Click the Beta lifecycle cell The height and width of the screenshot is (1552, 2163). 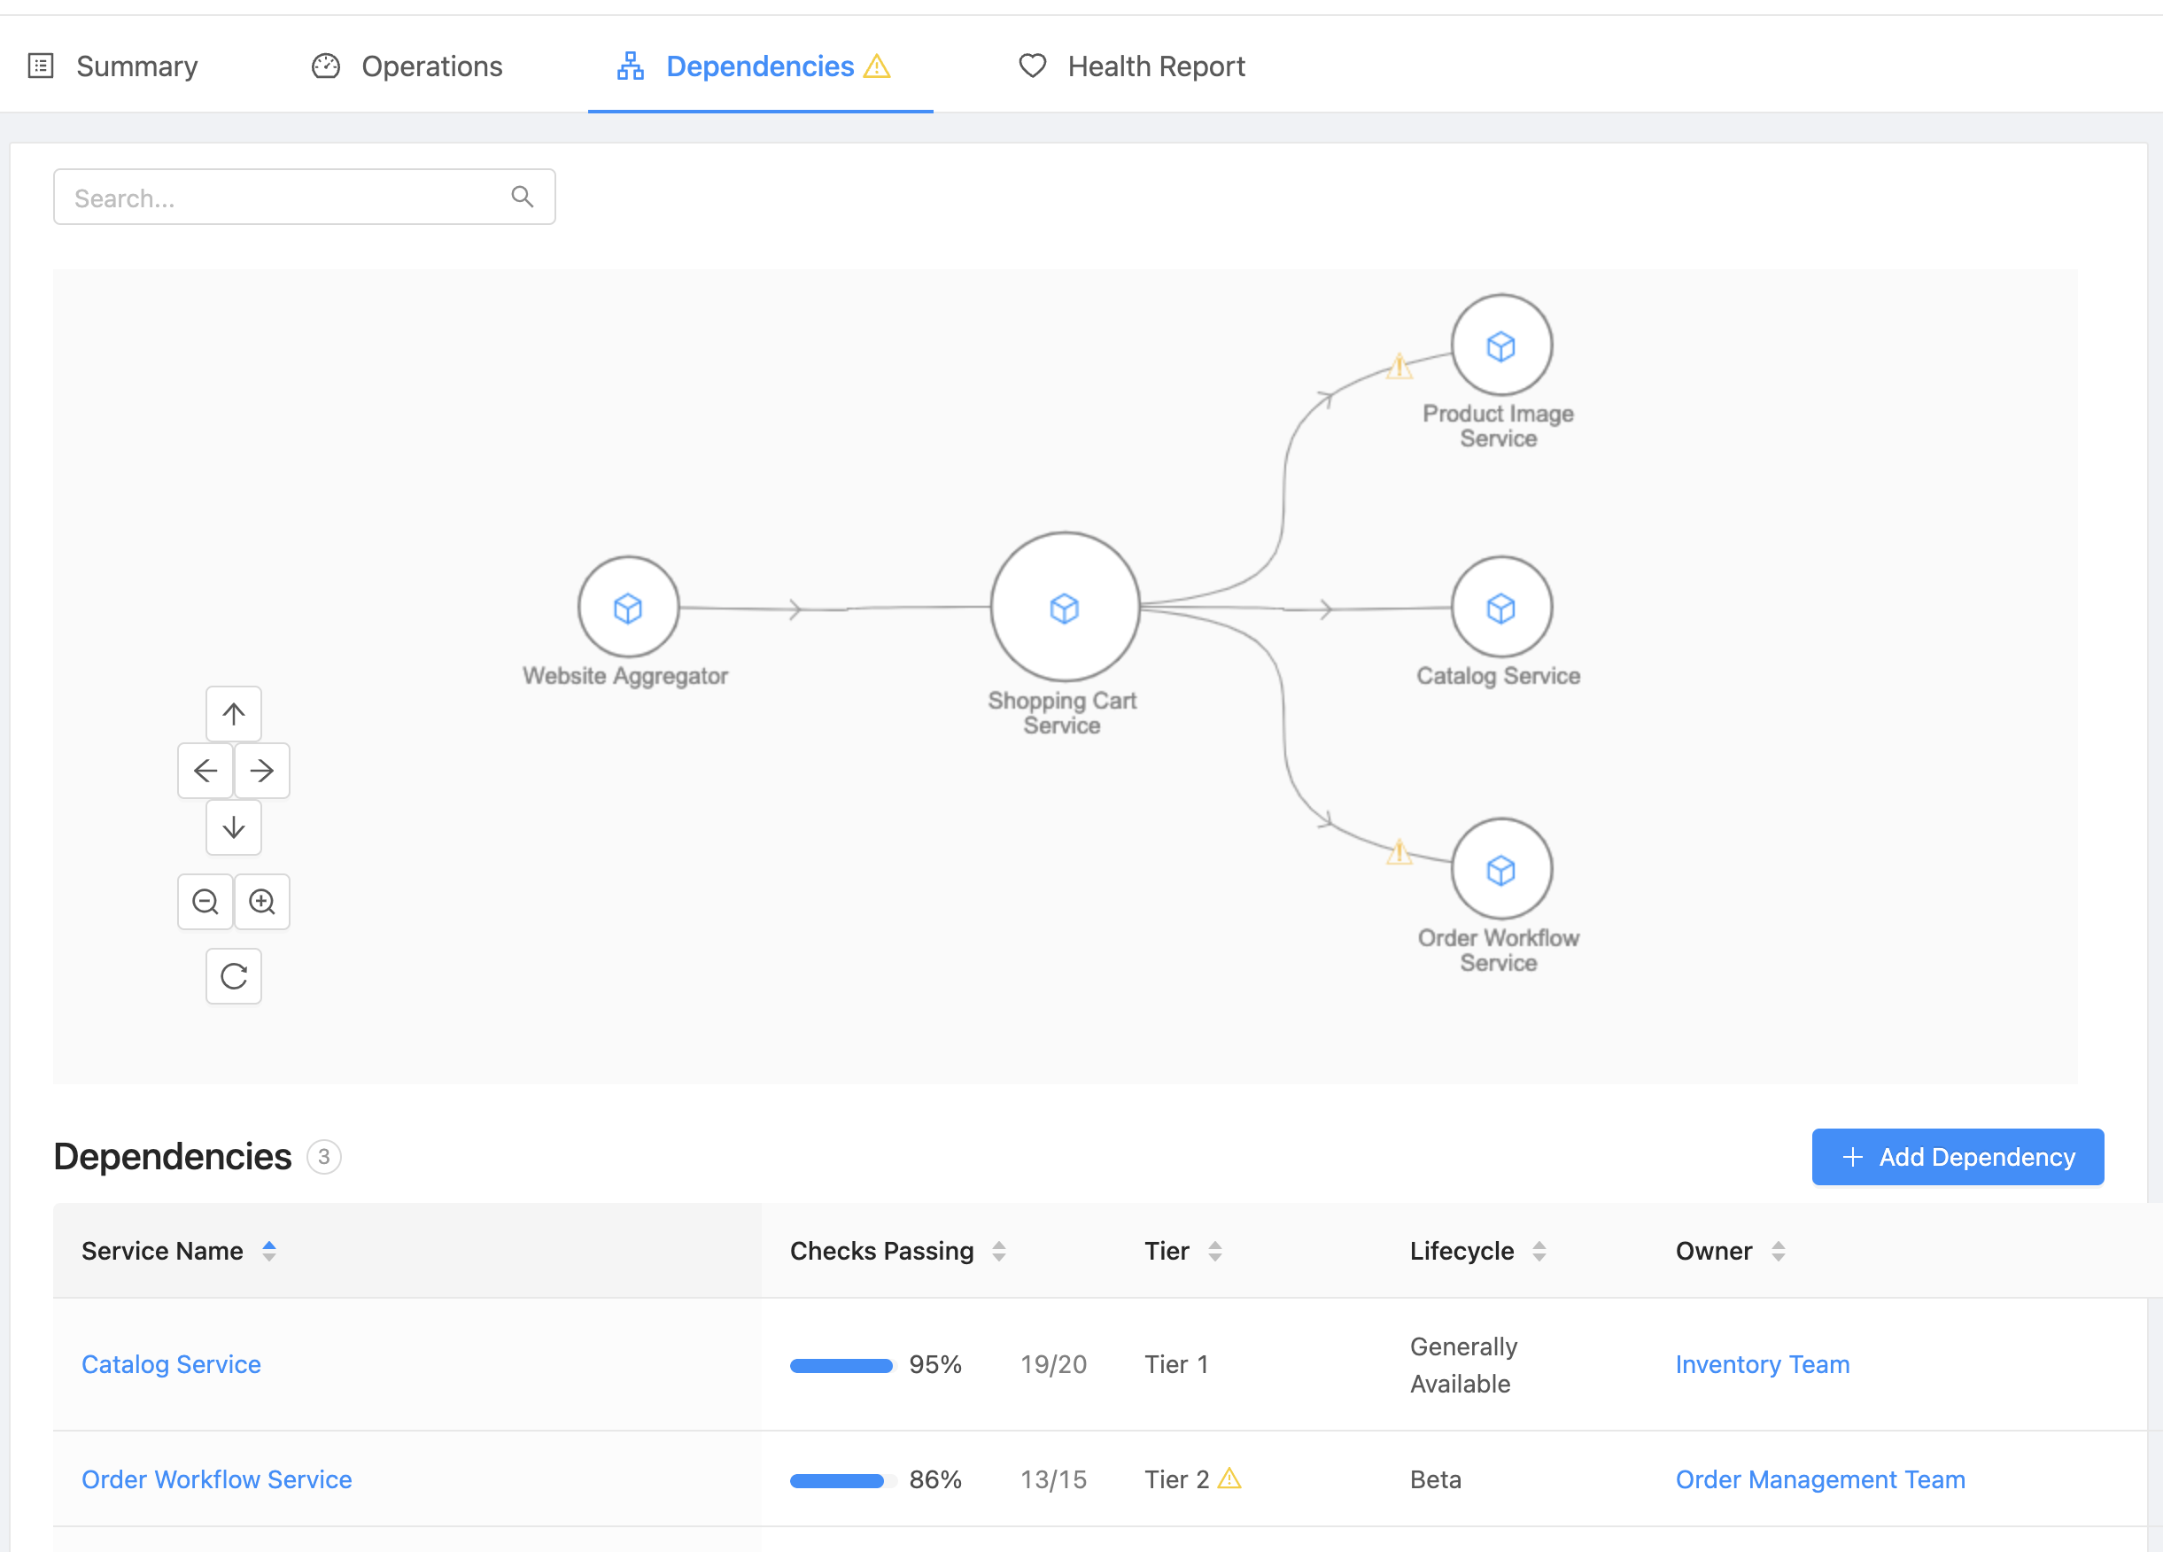click(x=1435, y=1478)
